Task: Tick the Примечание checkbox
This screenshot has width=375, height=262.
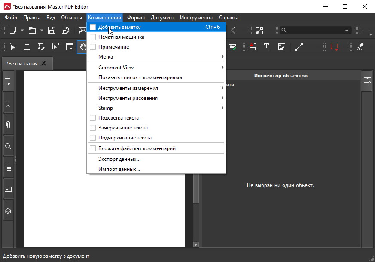Action: click(x=93, y=47)
